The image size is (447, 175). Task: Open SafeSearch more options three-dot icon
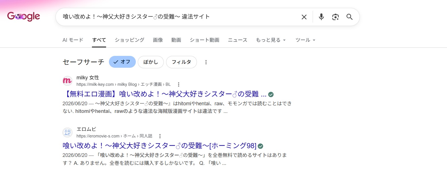[206, 62]
